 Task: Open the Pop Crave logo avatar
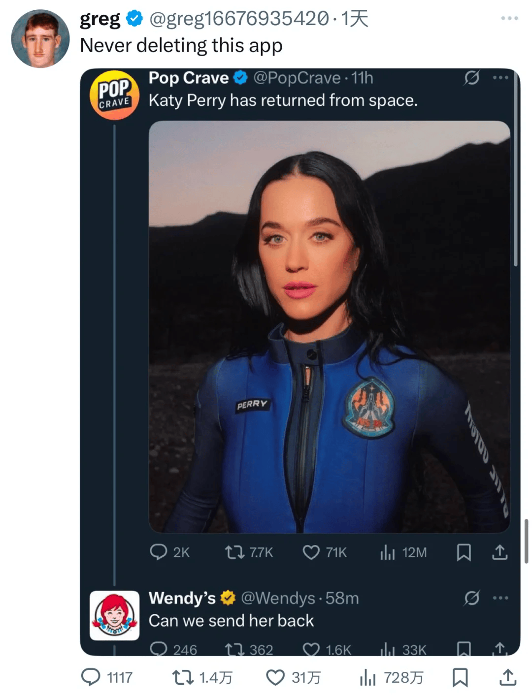[114, 95]
